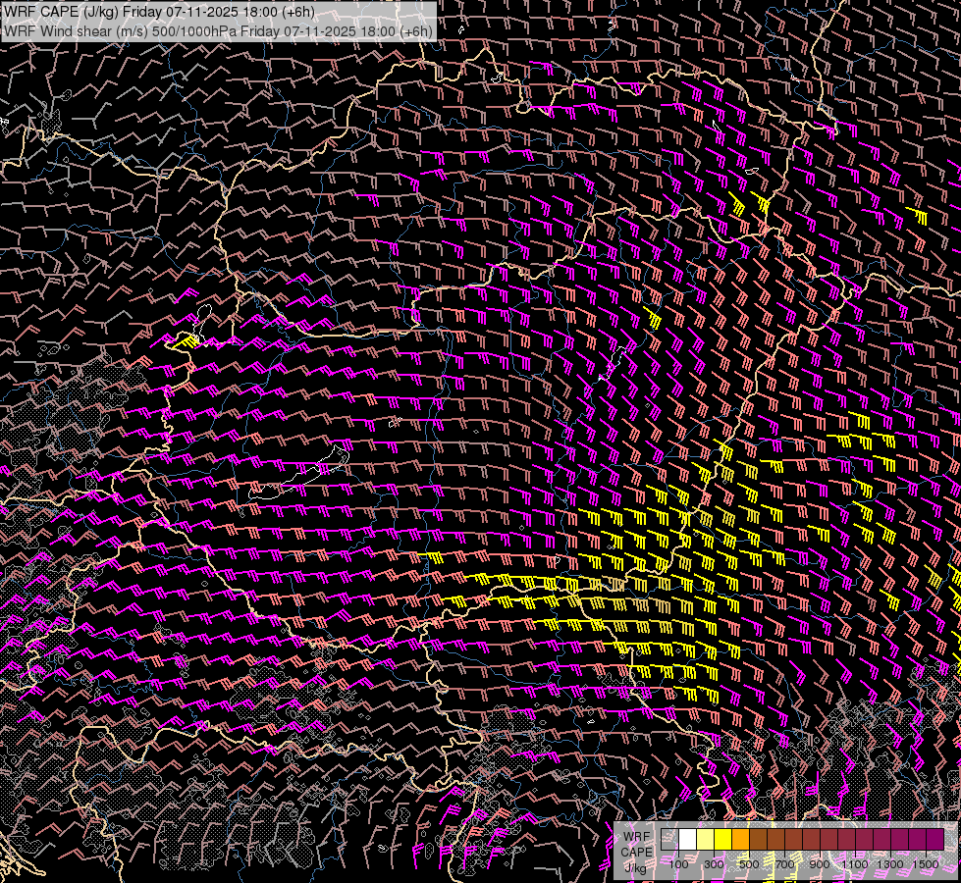Select the WRF Wind shear title line
Screen dimensions: 961x883
(218, 30)
